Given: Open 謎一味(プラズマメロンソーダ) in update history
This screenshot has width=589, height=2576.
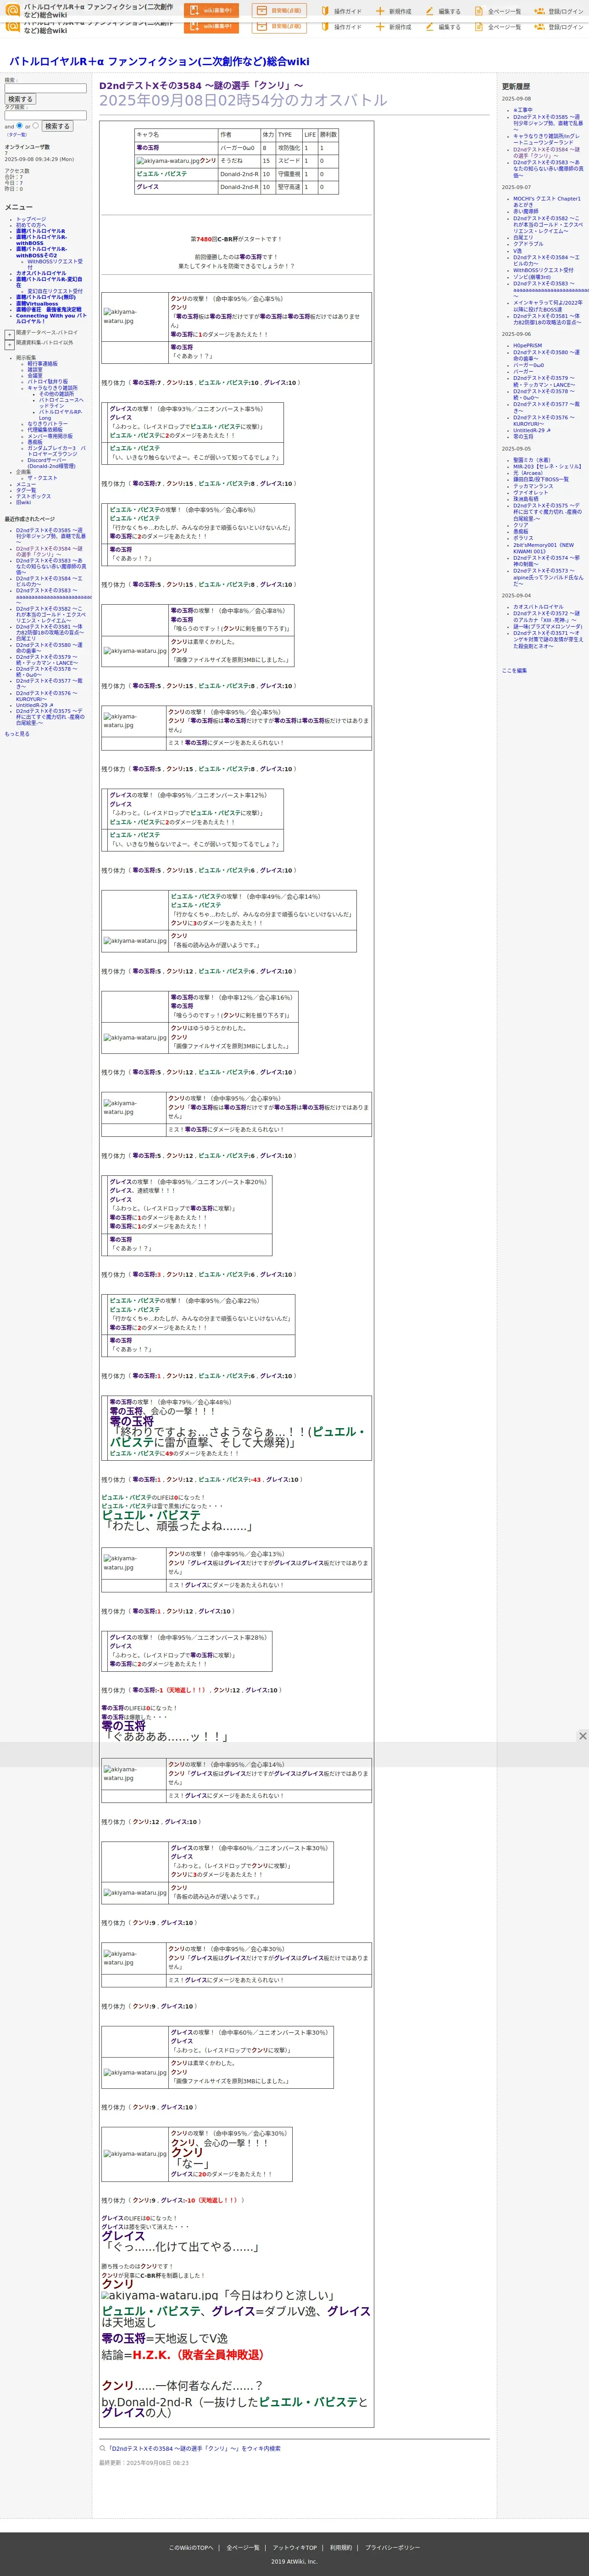Looking at the screenshot, I should point(548,627).
